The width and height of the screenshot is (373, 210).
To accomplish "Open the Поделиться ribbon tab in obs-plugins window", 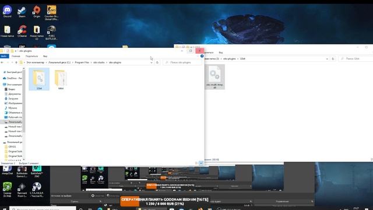I will [x=31, y=56].
